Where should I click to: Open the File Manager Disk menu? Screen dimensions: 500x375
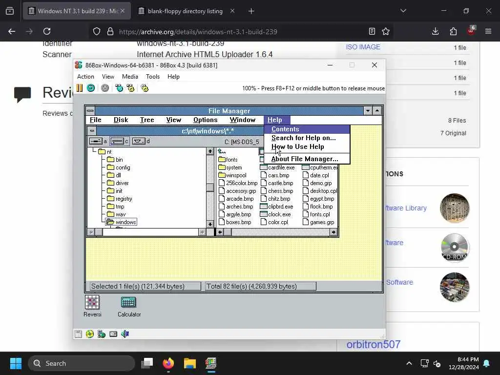[121, 120]
